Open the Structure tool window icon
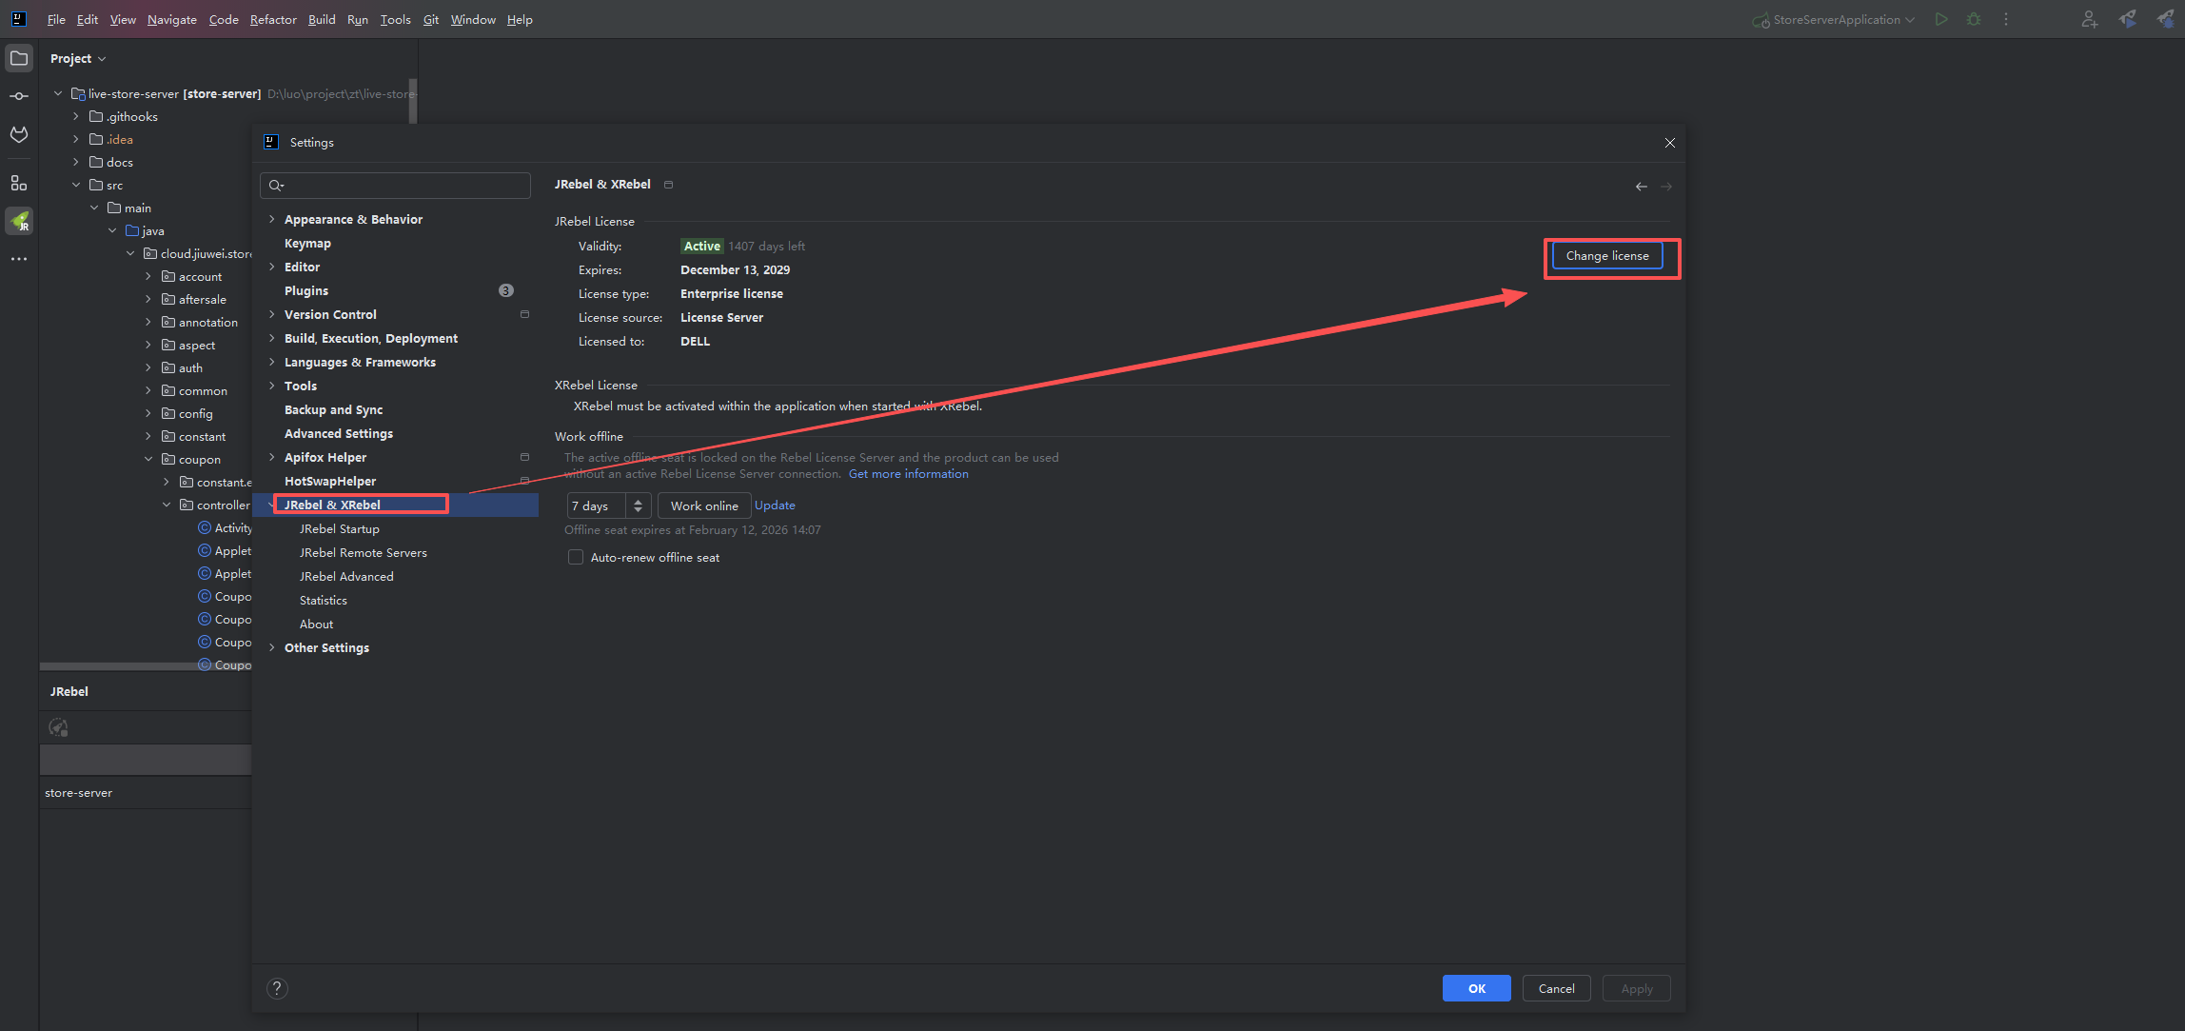Image resolution: width=2185 pixels, height=1031 pixels. (19, 183)
